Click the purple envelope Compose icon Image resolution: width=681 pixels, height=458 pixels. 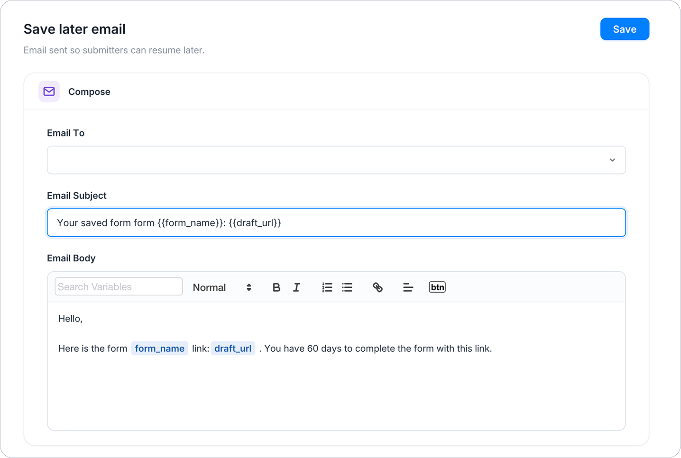pos(49,92)
